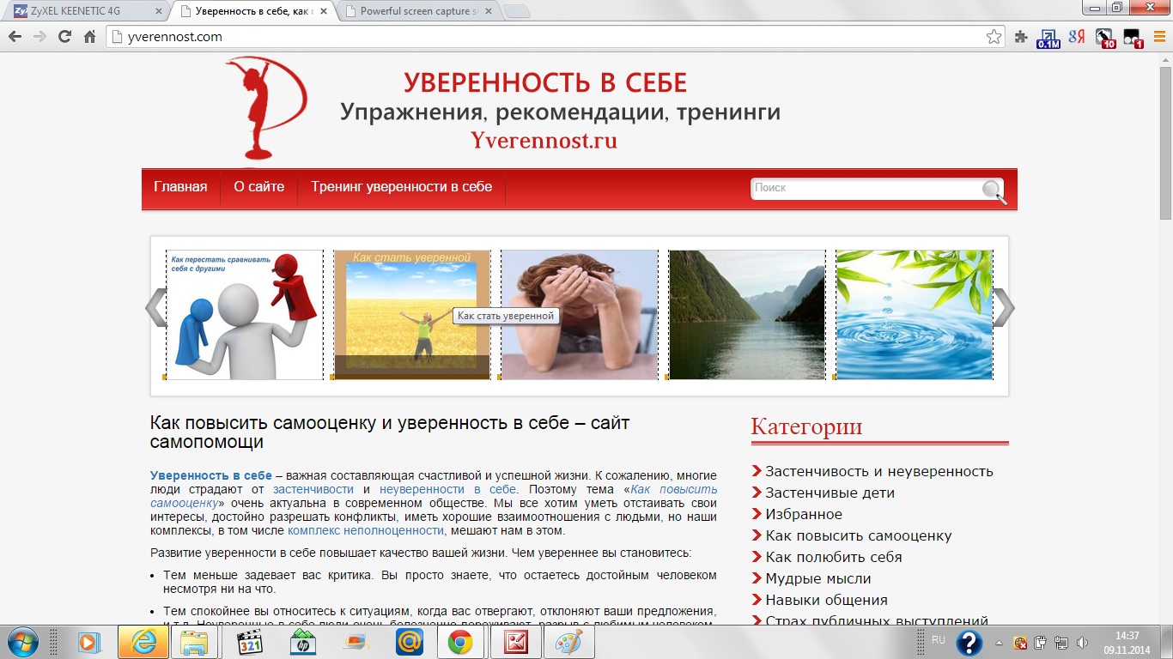Open Windows Explorer from the taskbar
1173x659 pixels.
coord(194,642)
